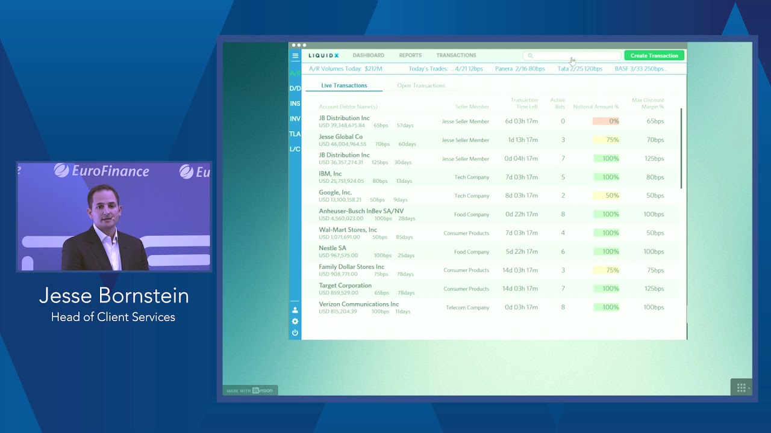The image size is (771, 433).
Task: Open the IBM, Inc transaction
Action: click(490, 177)
